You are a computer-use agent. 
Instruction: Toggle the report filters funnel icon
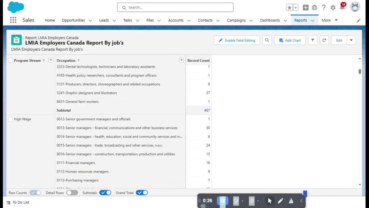tap(313, 40)
